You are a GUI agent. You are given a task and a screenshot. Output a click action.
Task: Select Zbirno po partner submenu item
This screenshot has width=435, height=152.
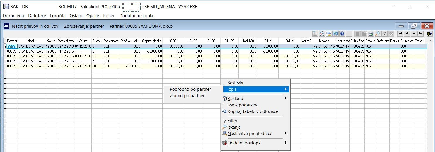[187, 96]
